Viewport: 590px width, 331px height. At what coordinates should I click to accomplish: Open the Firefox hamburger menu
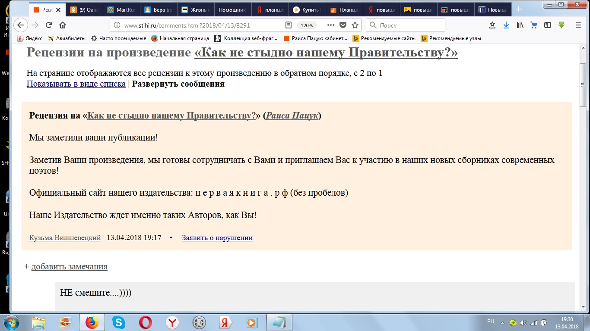[578, 25]
